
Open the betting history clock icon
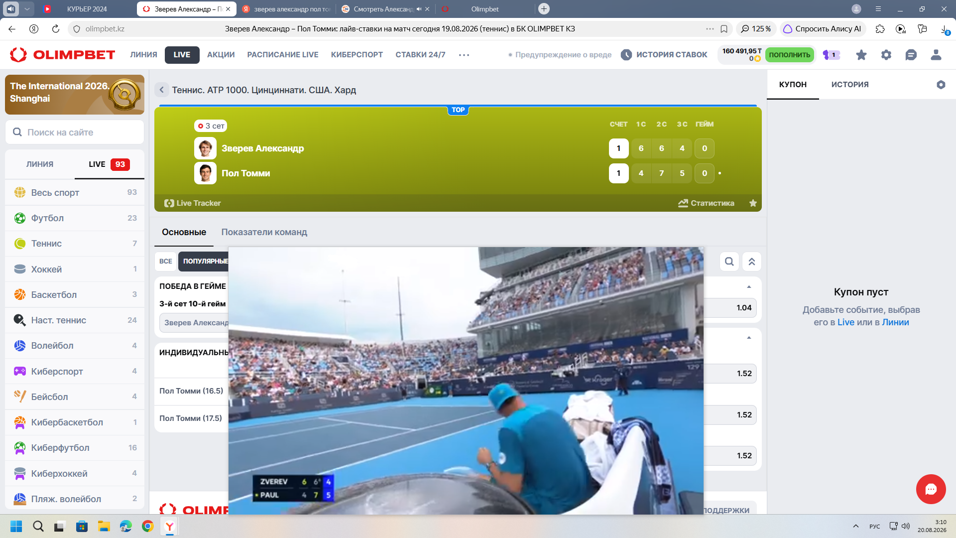click(x=626, y=55)
